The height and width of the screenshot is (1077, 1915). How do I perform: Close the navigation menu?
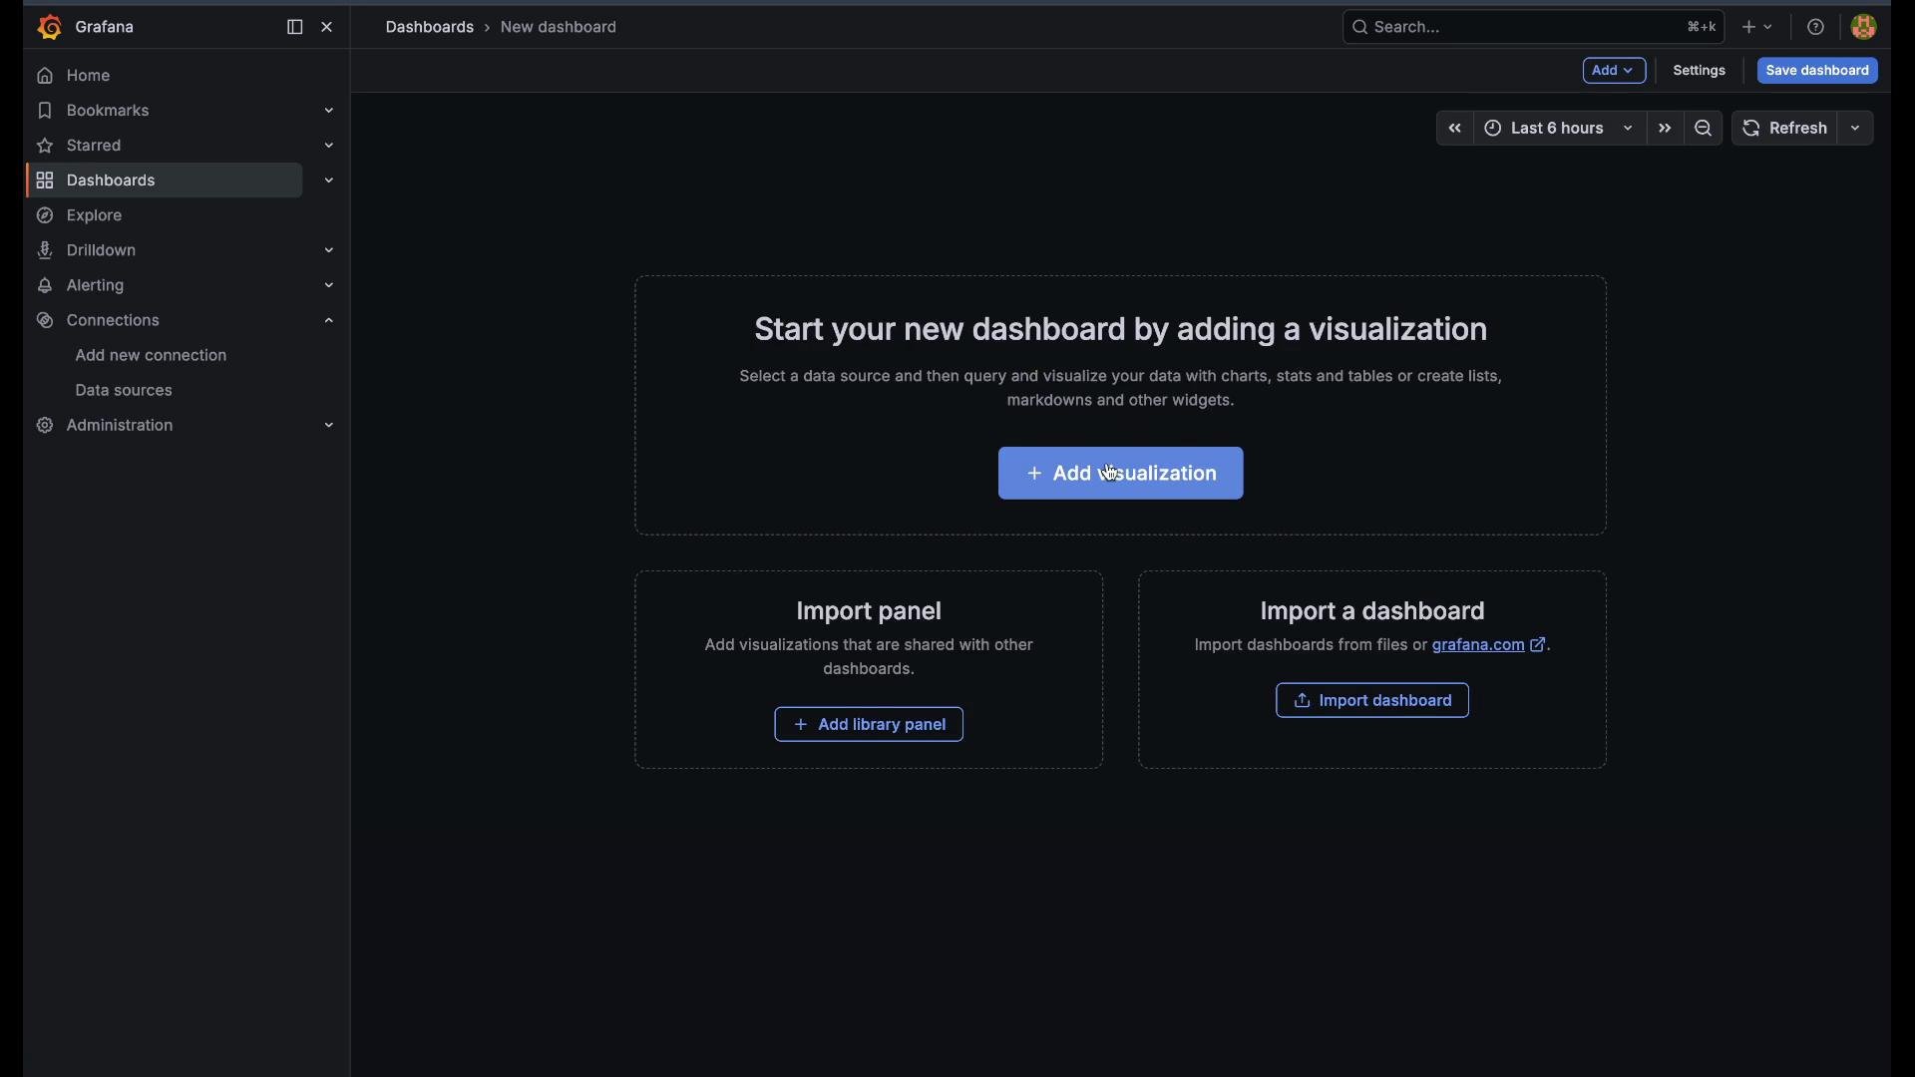tap(328, 28)
